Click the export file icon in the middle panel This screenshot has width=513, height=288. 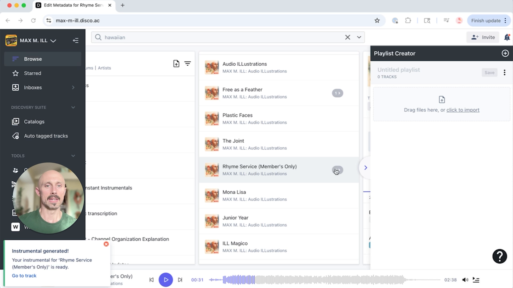[x=176, y=63]
